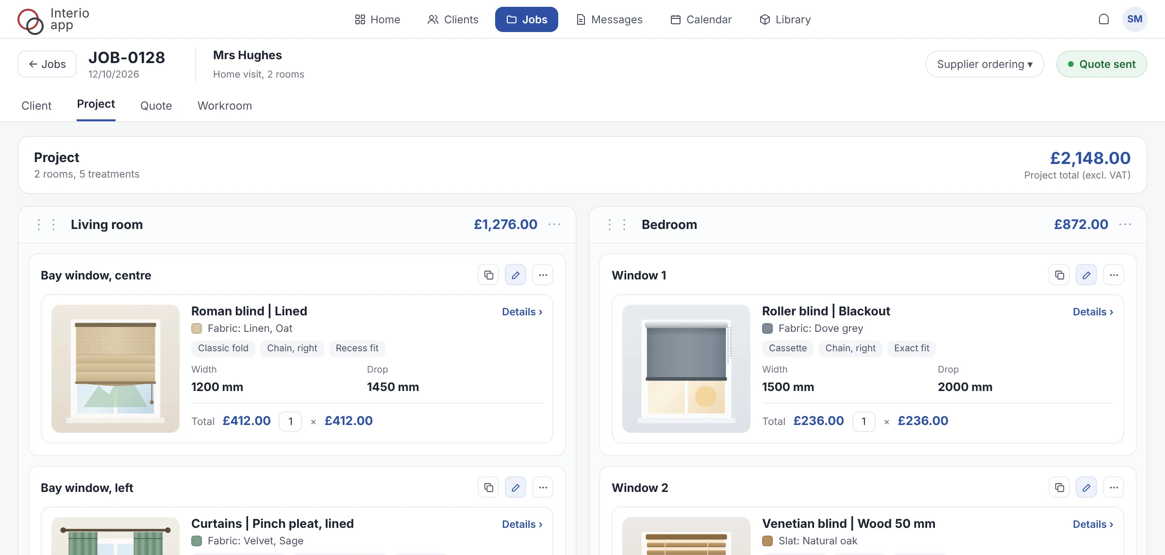The image size is (1165, 555).
Task: Open Details for the Roman blind
Action: (522, 312)
